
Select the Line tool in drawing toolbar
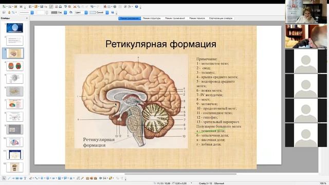[9, 178]
